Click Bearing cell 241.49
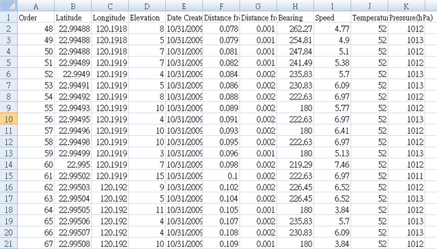Screen dimensions: 437x249 click(296, 63)
